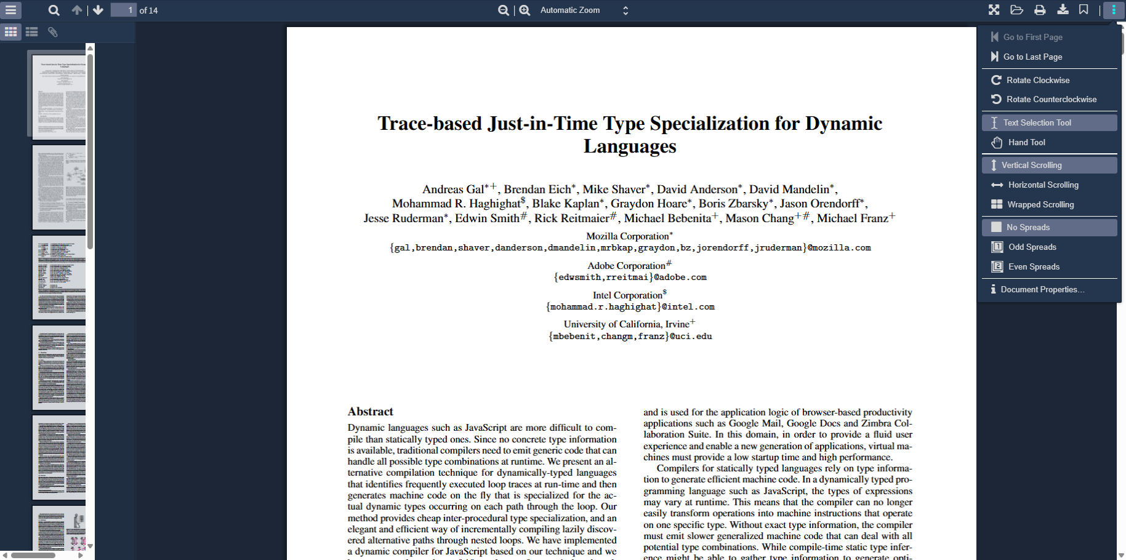Zoom out with the minus magnifier
1126x560 pixels.
coord(504,10)
